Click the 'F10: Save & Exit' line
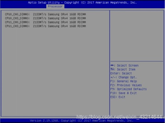Viewport: 165px width, 123px height. point(124,93)
